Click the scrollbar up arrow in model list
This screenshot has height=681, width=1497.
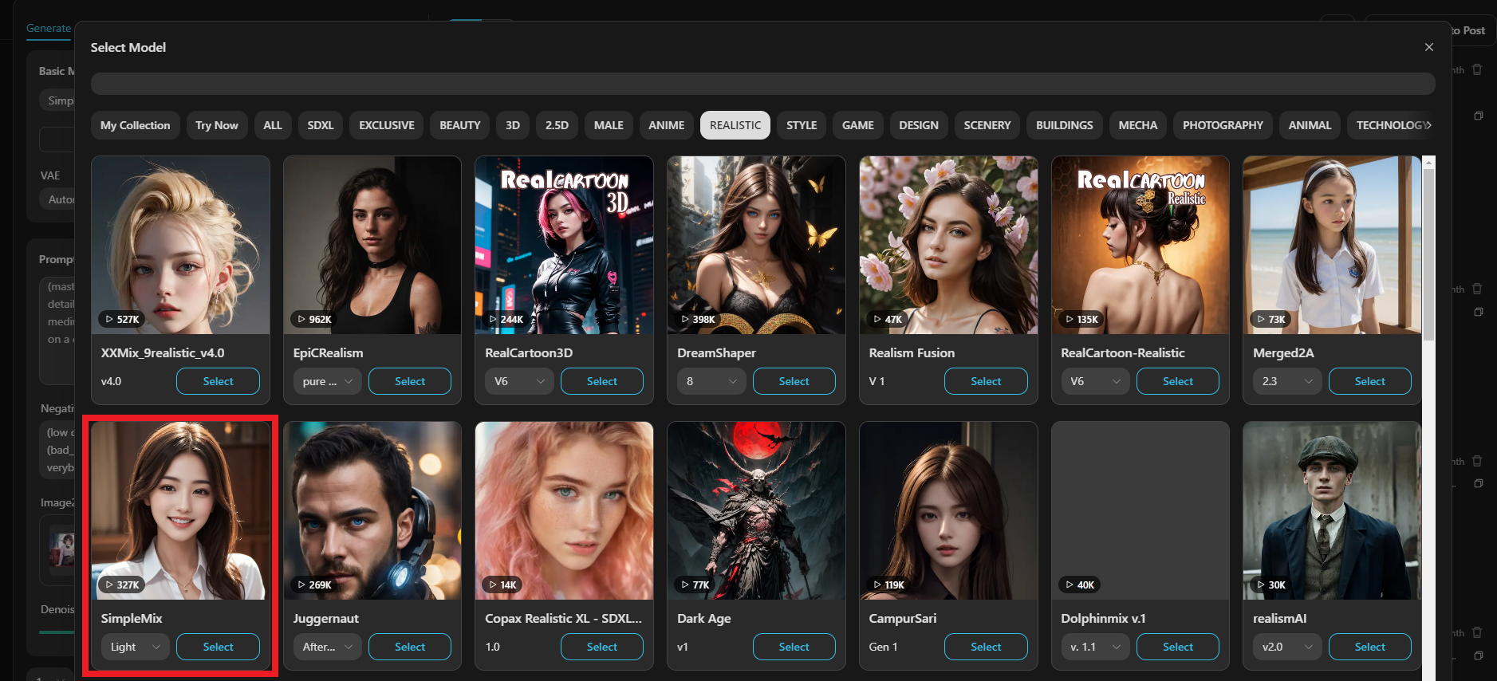pyautogui.click(x=1428, y=163)
